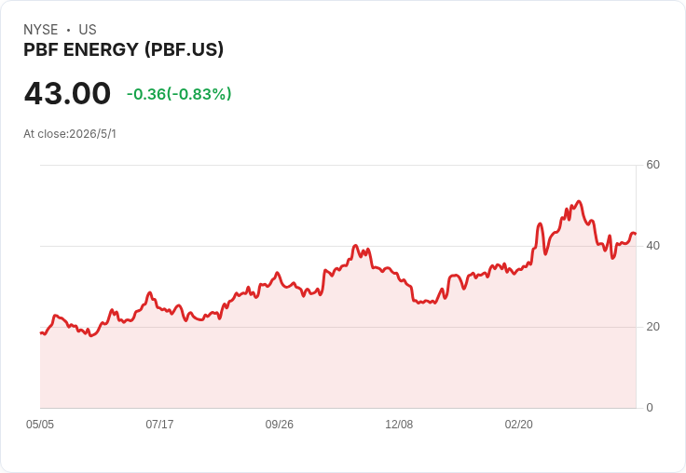Click the starting point of the price line
686x473 pixels.
click(x=41, y=333)
